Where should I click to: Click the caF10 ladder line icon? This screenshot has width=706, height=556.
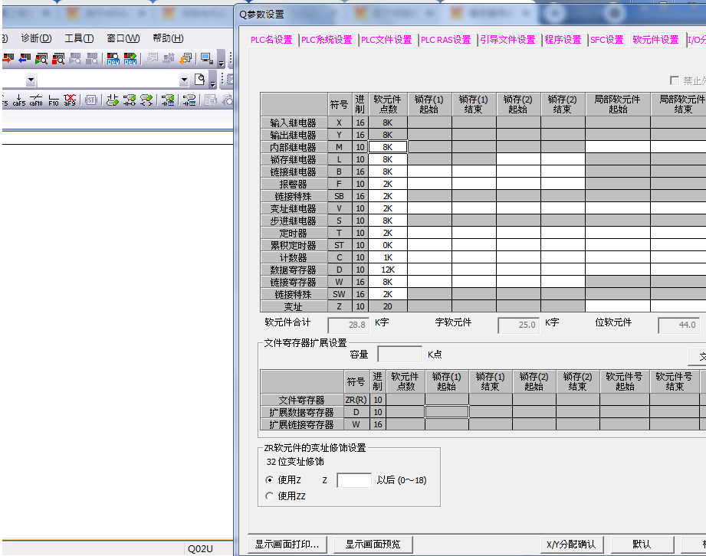(x=36, y=100)
